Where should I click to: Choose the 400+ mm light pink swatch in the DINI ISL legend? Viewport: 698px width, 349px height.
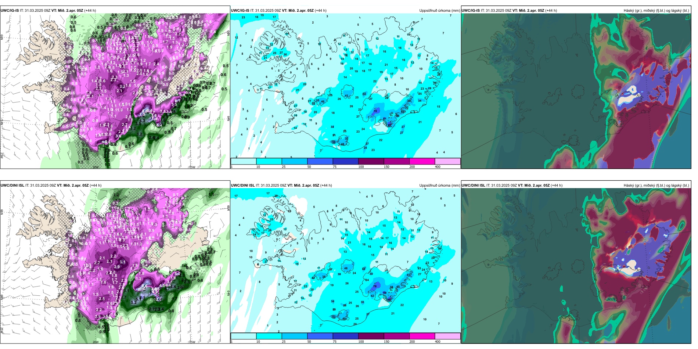[x=447, y=336]
